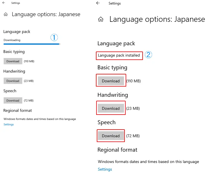
Task: Click the back arrow in right Settings panel
Action: [98, 3]
